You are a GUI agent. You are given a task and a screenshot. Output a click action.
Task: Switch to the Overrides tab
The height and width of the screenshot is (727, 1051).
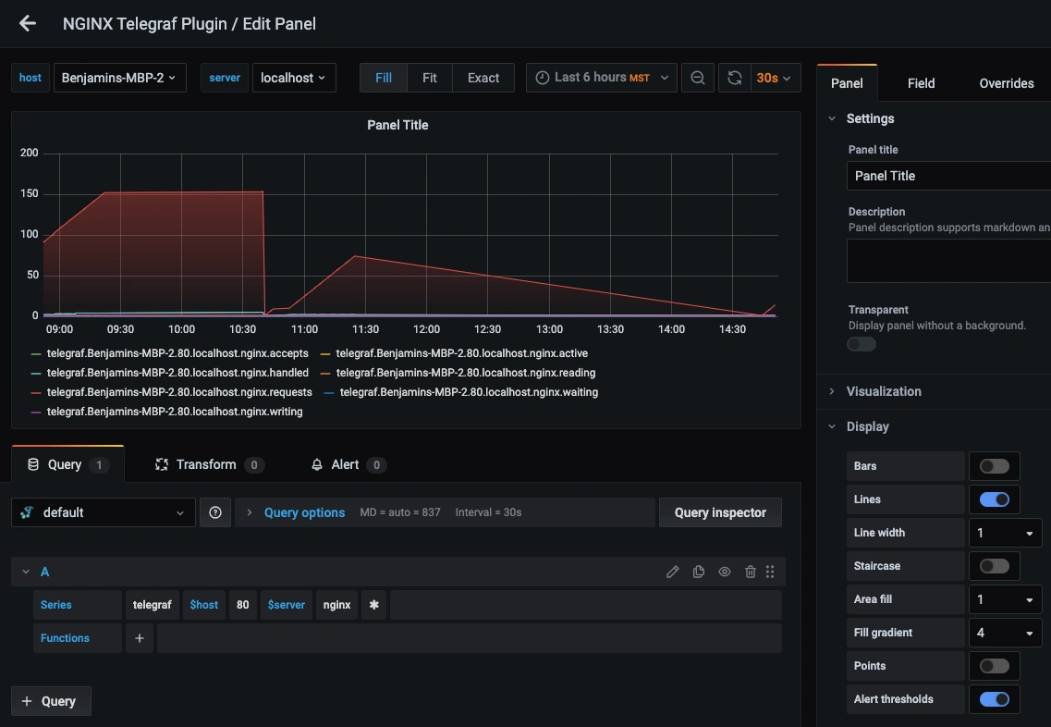coord(1006,83)
